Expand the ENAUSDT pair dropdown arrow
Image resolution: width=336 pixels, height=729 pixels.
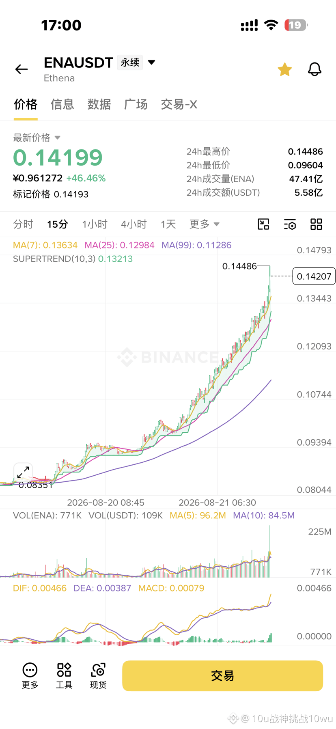(x=151, y=63)
